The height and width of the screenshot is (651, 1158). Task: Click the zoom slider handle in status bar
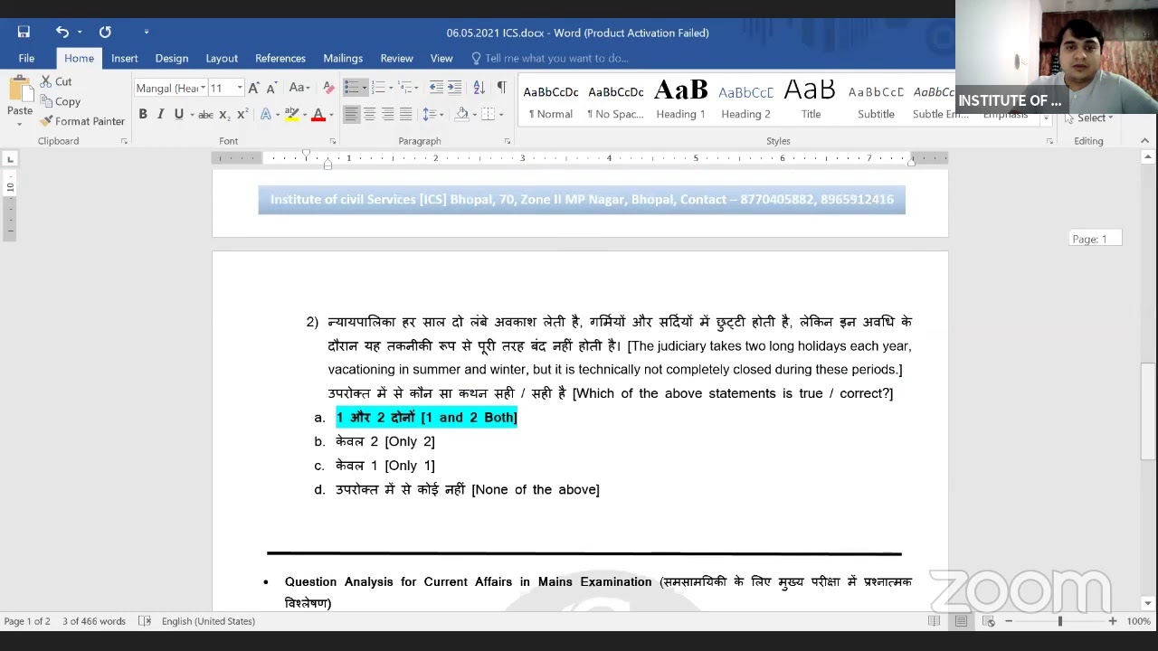[x=1059, y=621]
